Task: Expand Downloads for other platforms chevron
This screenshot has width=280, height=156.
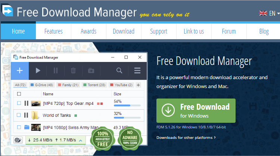Action: 215,137
